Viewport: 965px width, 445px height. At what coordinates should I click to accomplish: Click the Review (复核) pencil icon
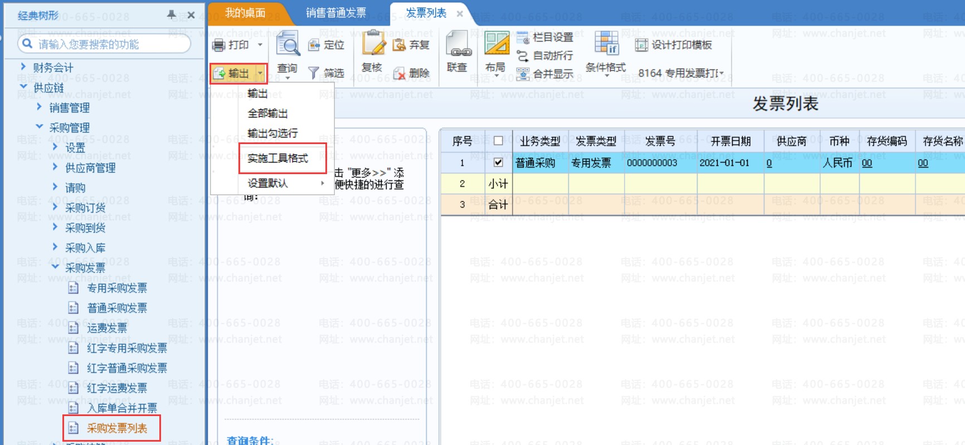(x=373, y=43)
